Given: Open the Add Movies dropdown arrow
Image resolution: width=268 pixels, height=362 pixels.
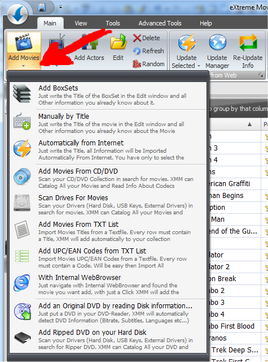Looking at the screenshot, I should 24,66.
